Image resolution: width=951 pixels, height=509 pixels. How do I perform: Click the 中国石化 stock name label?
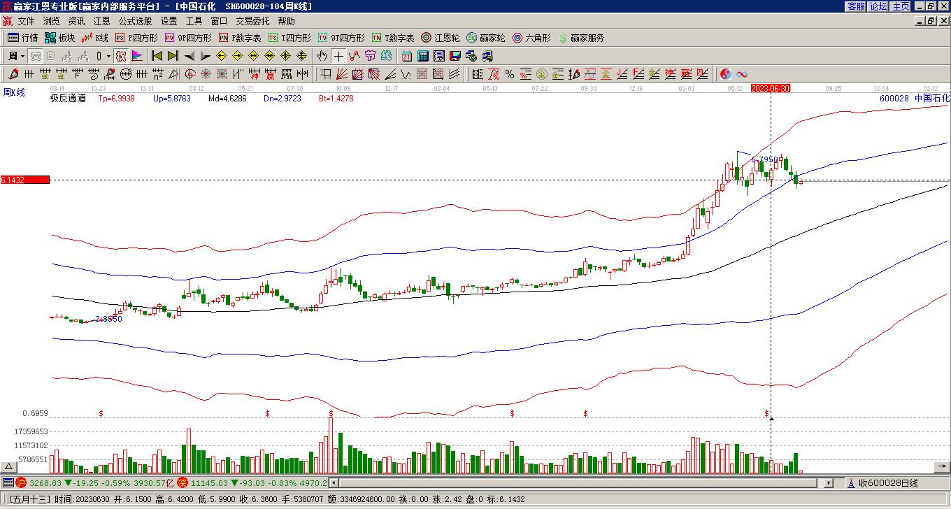pyautogui.click(x=932, y=99)
